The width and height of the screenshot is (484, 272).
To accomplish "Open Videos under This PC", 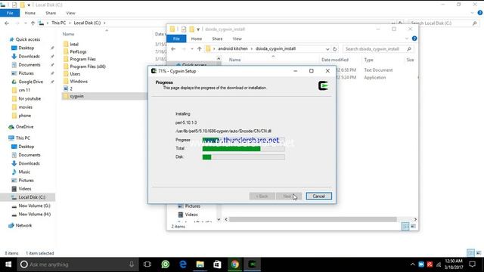I will coord(25,189).
